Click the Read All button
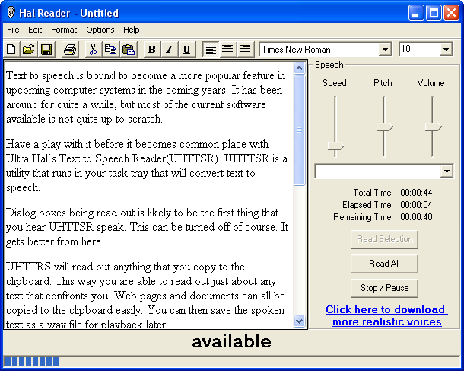 coord(384,264)
